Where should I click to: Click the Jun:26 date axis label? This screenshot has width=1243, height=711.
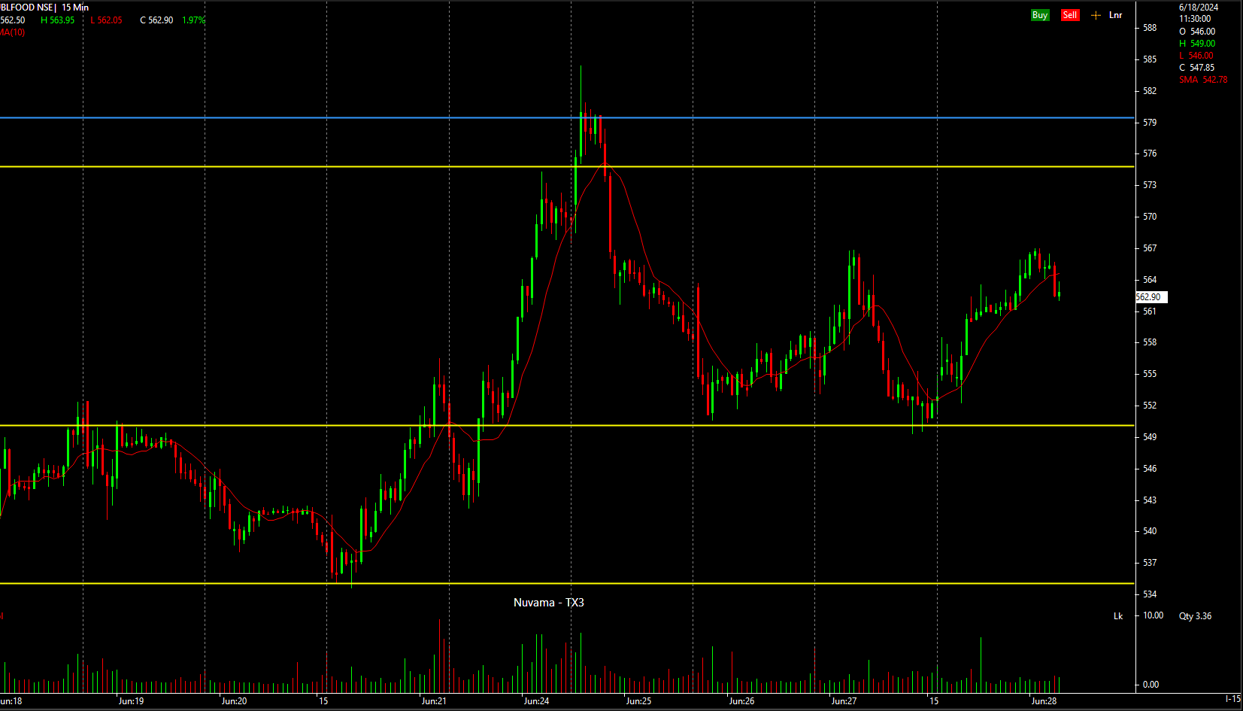point(741,701)
